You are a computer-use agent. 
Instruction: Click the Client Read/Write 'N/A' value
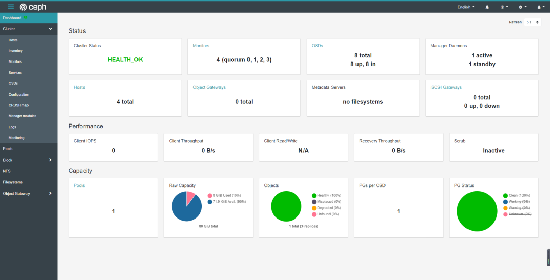click(304, 151)
